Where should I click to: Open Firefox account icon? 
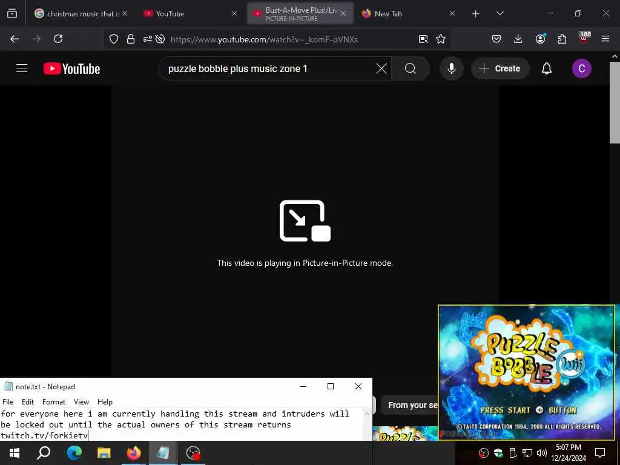click(x=540, y=39)
